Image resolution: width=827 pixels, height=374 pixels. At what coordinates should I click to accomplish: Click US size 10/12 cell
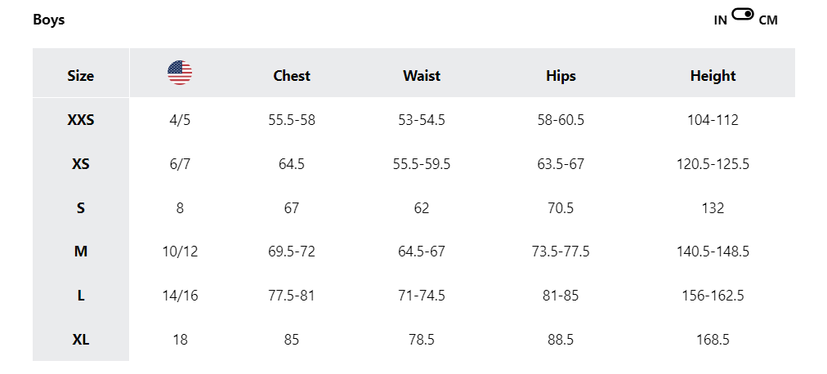(180, 252)
